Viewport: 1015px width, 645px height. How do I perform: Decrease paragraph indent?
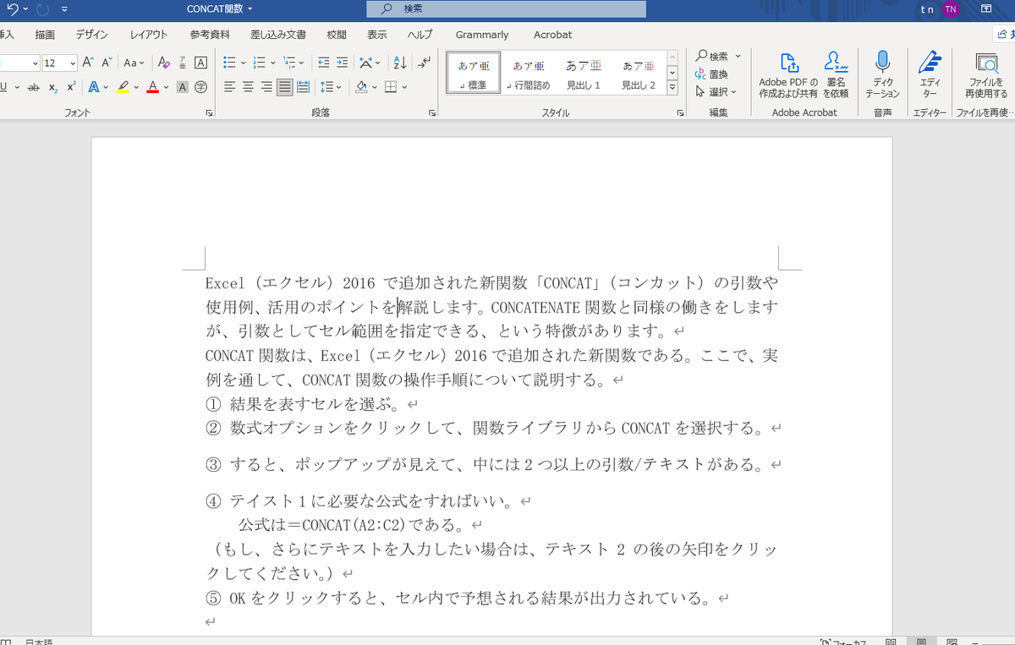point(323,63)
